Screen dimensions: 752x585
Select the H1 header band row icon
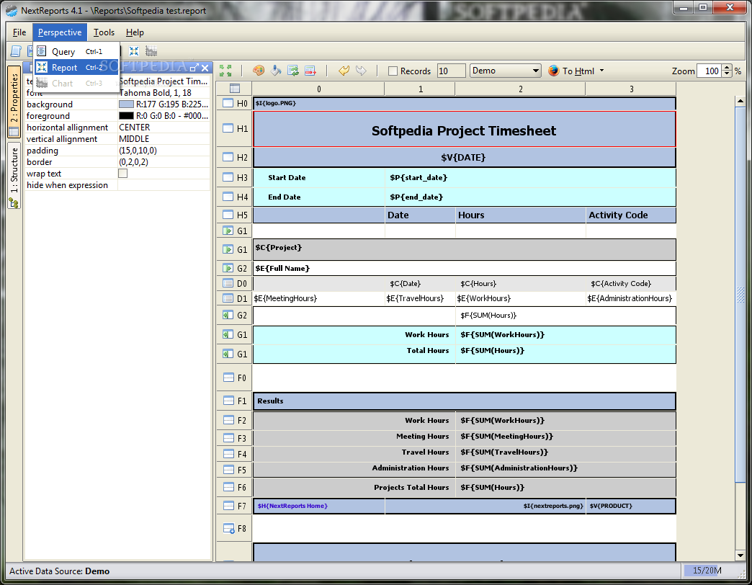tap(228, 128)
